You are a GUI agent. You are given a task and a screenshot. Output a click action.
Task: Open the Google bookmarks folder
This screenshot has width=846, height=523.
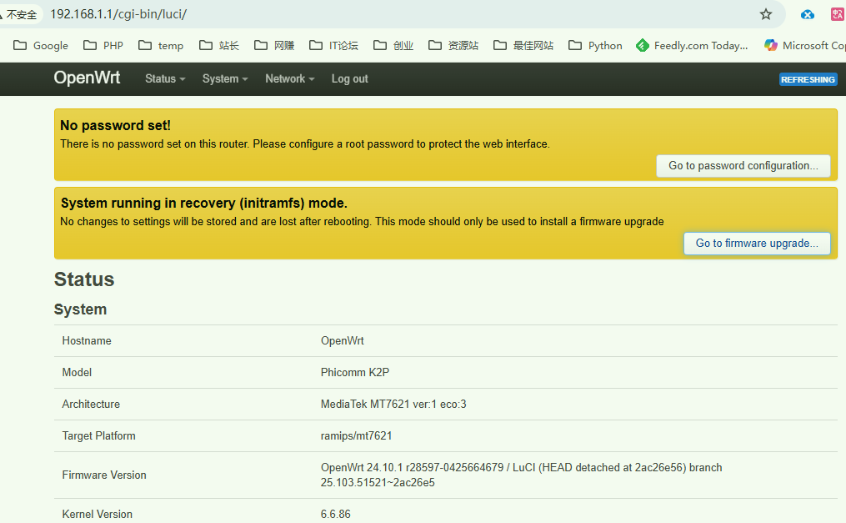pos(41,45)
